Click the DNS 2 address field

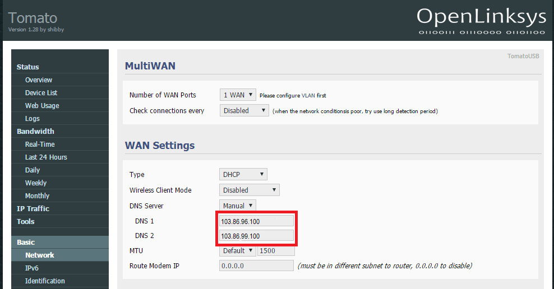tap(256, 236)
